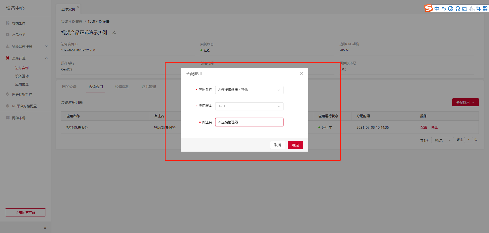The height and width of the screenshot is (233, 489).
Task: Open the 10/页 page size dropdown
Action: click(x=442, y=140)
